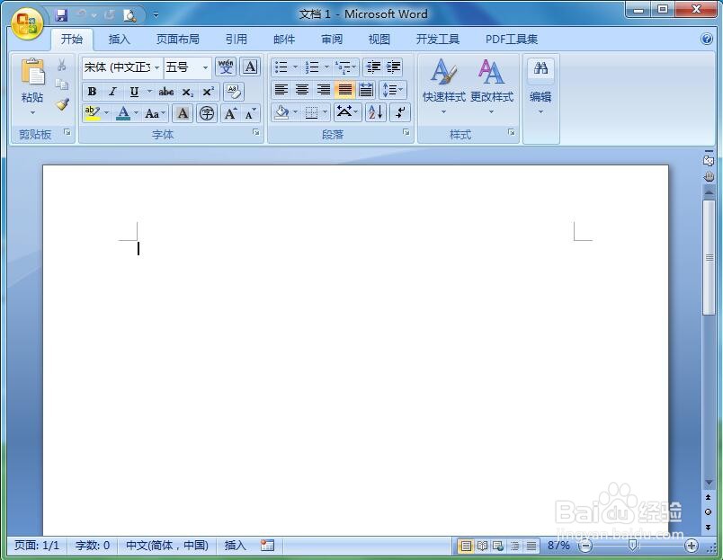Switch to 页面布局 tab
This screenshot has width=723, height=560.
pos(178,40)
